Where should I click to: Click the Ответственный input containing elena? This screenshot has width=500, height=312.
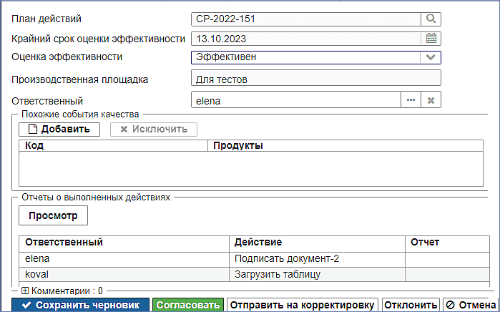pyautogui.click(x=296, y=100)
